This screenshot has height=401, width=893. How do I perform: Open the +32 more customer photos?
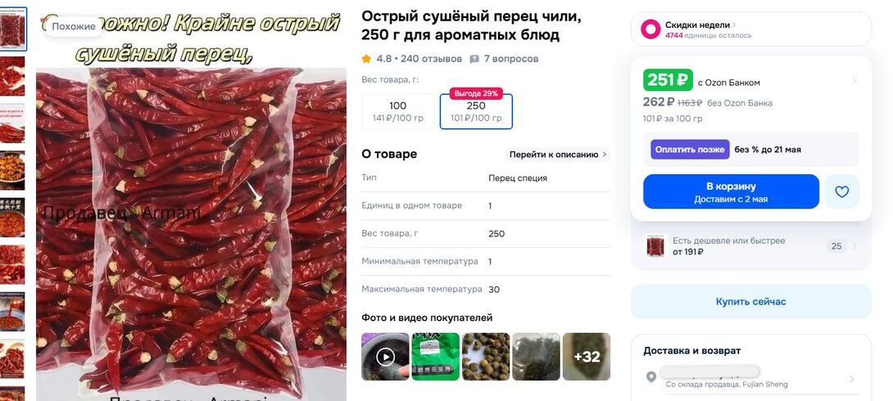point(587,357)
